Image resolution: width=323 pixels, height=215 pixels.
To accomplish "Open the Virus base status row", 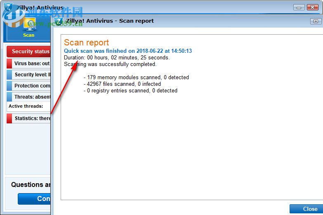I will 28,64.
